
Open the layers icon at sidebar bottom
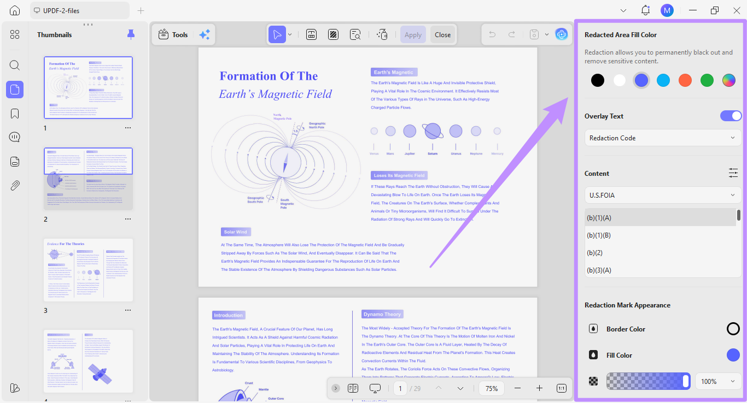pyautogui.click(x=15, y=388)
